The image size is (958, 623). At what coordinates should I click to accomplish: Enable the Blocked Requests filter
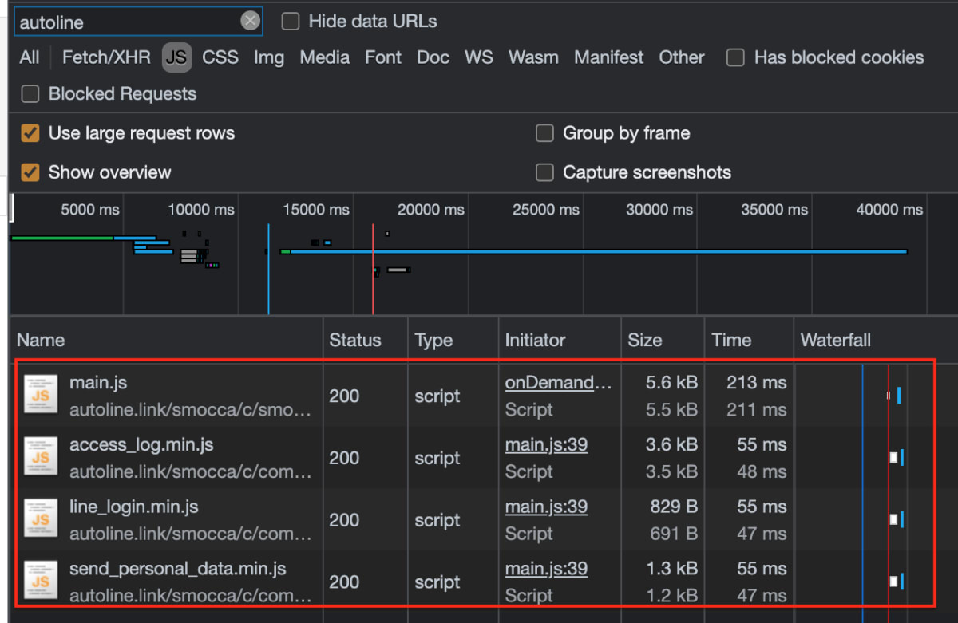coord(30,94)
